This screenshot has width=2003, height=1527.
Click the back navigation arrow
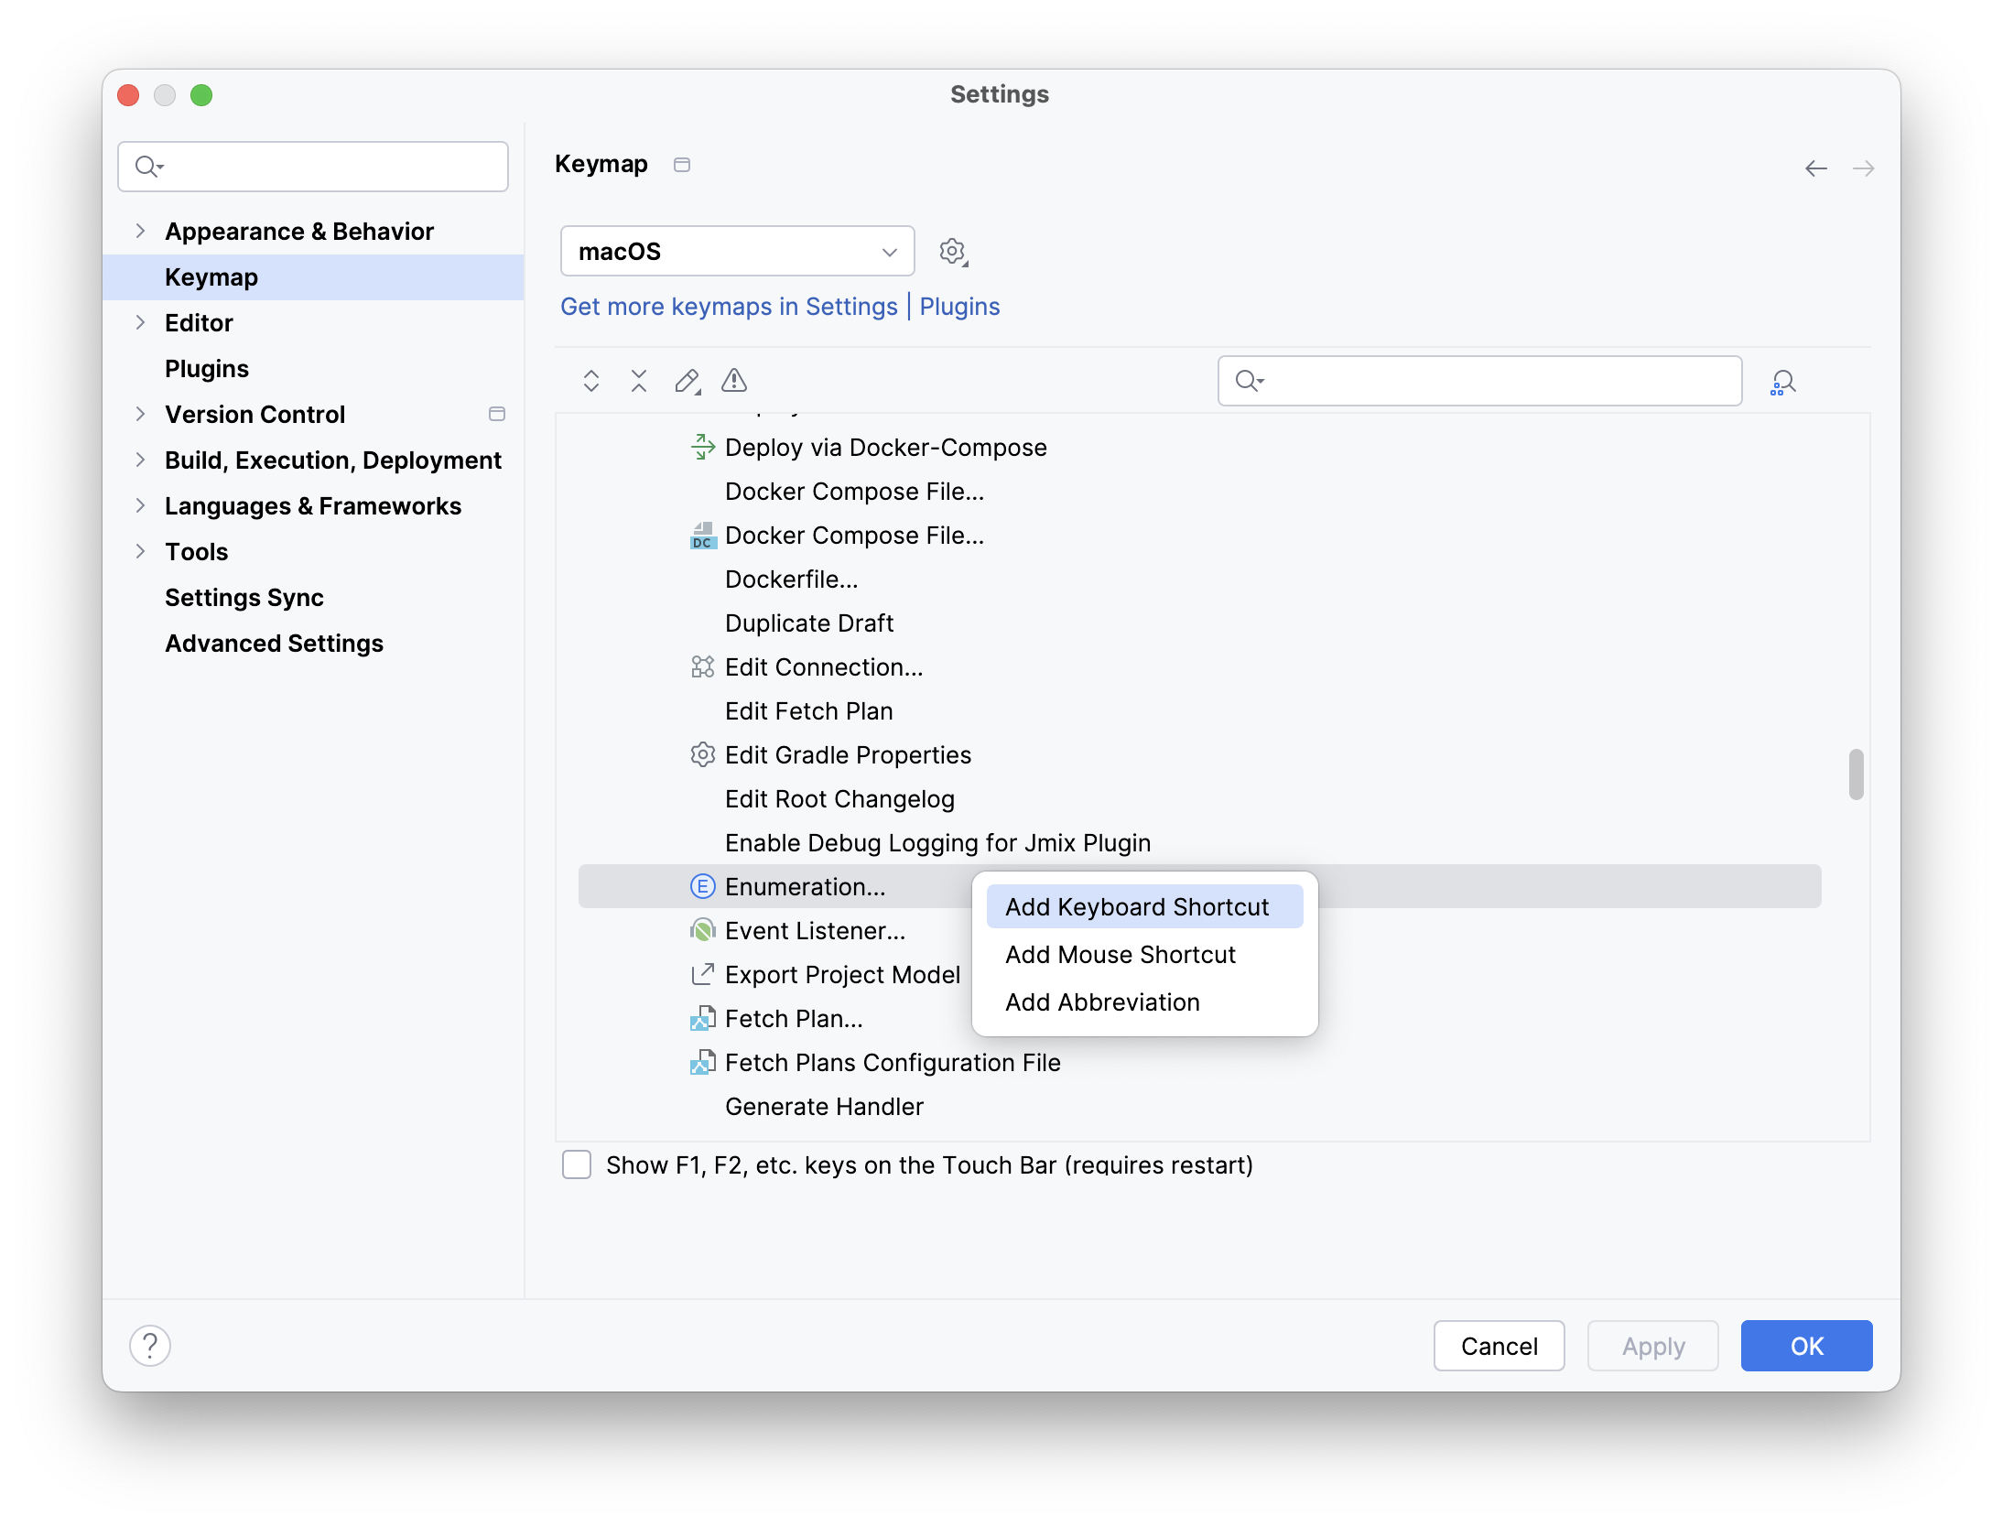1815,168
